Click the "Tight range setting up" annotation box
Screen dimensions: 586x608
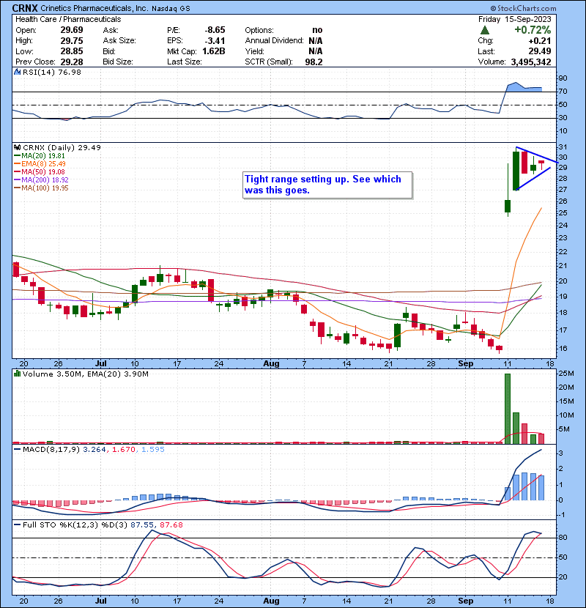pyautogui.click(x=327, y=185)
